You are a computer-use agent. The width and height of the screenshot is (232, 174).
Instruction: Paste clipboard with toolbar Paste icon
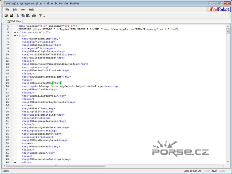[28, 15]
